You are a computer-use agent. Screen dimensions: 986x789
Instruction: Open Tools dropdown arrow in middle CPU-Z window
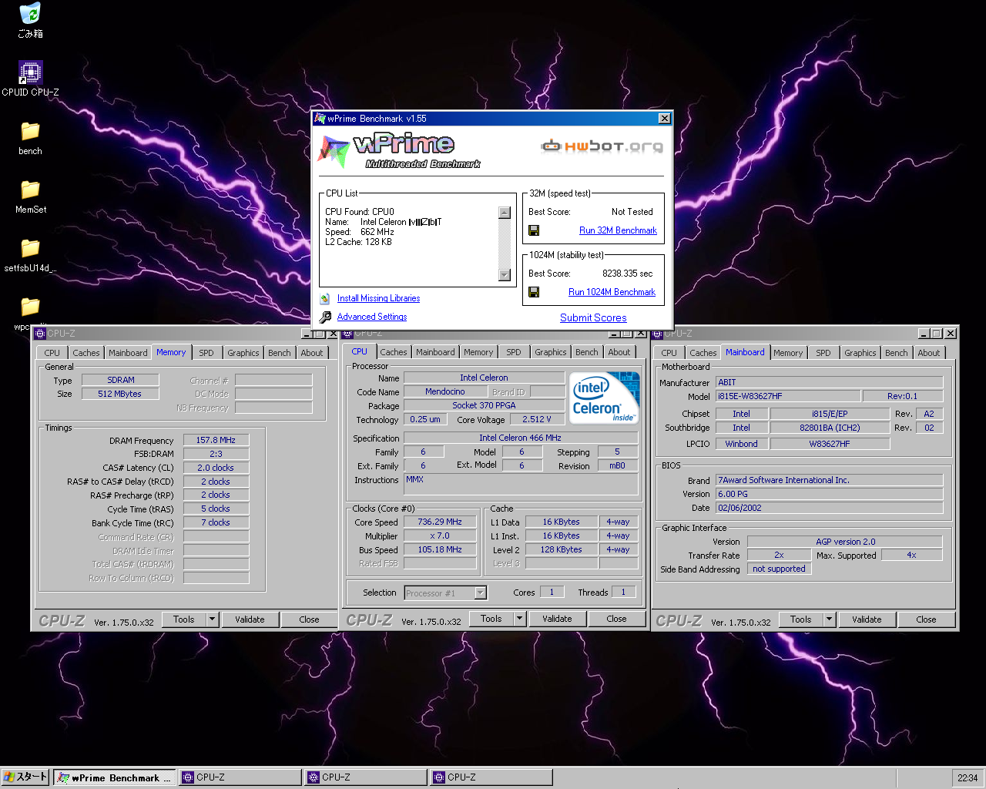519,619
